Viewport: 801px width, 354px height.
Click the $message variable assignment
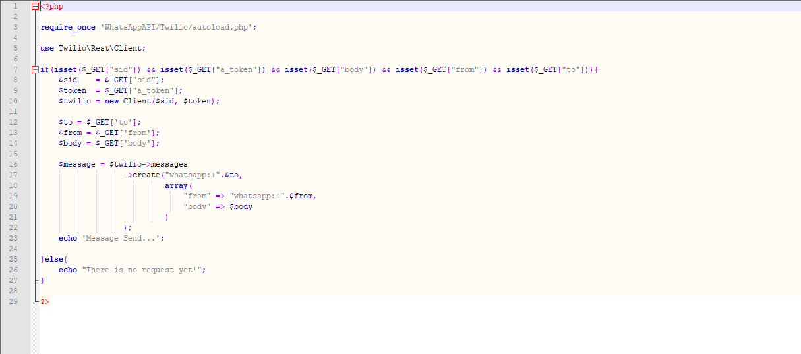click(x=77, y=164)
